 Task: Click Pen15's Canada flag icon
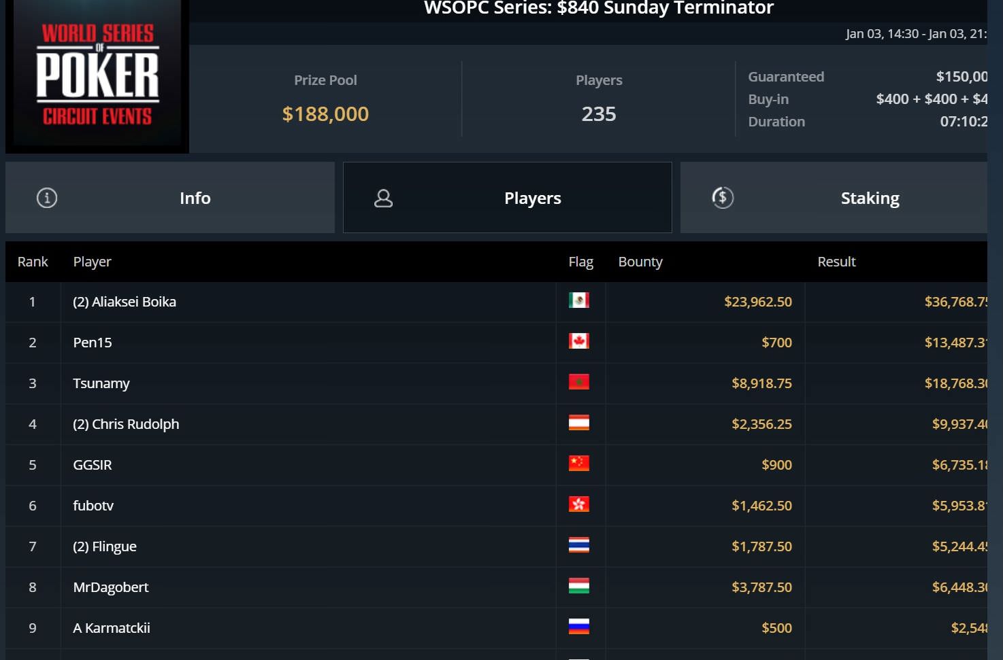tap(579, 341)
